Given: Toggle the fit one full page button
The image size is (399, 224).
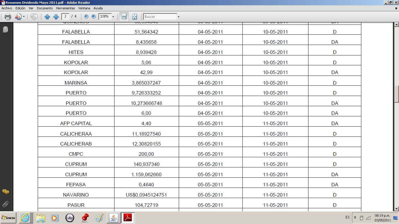Looking at the screenshot, I should 134,17.
